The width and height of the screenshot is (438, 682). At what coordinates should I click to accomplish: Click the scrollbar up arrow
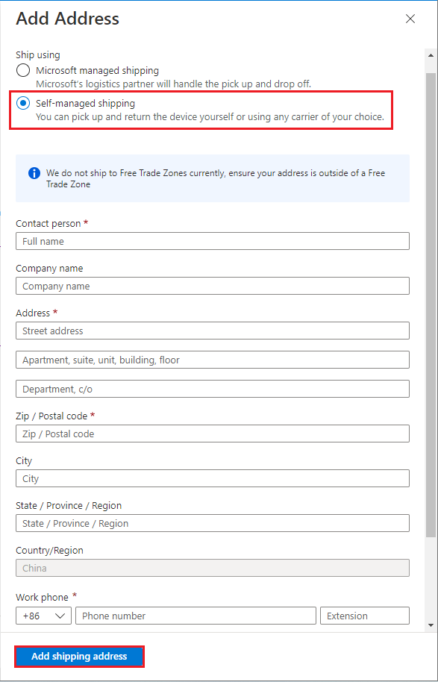click(431, 54)
